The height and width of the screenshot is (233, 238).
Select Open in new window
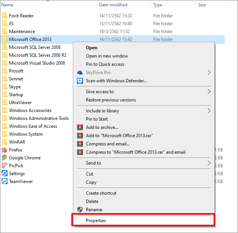click(107, 56)
